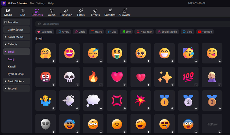
Task: Download the skull emoji sticker
Action: (x=77, y=85)
